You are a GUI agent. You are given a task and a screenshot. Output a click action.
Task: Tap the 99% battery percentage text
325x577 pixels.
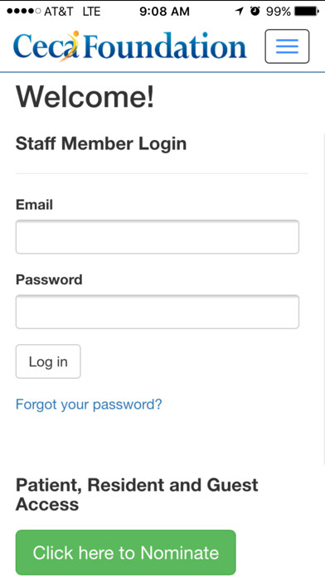(279, 12)
